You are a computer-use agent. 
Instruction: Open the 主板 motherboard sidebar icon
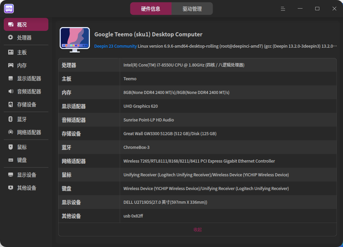[x=11, y=52]
